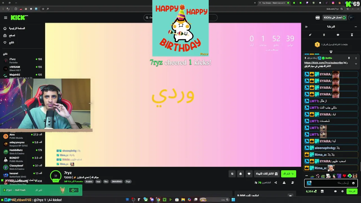This screenshot has width=361, height=203.
Task: Click the report warning triangle icon
Action: pyautogui.click(x=284, y=183)
